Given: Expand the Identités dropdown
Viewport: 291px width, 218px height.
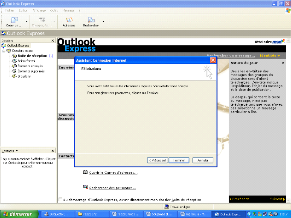Looking at the screenshot, I should point(270,56).
